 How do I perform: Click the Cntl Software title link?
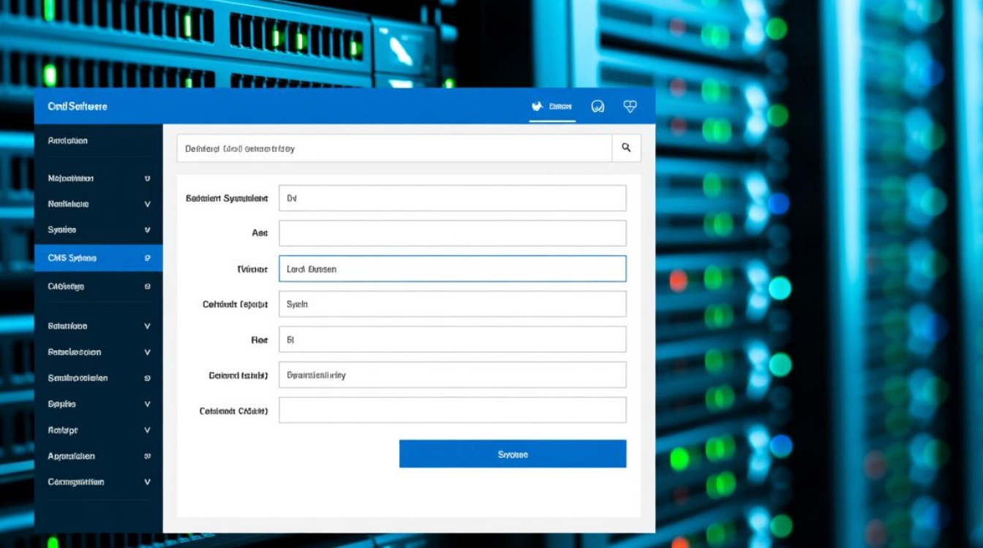click(78, 107)
